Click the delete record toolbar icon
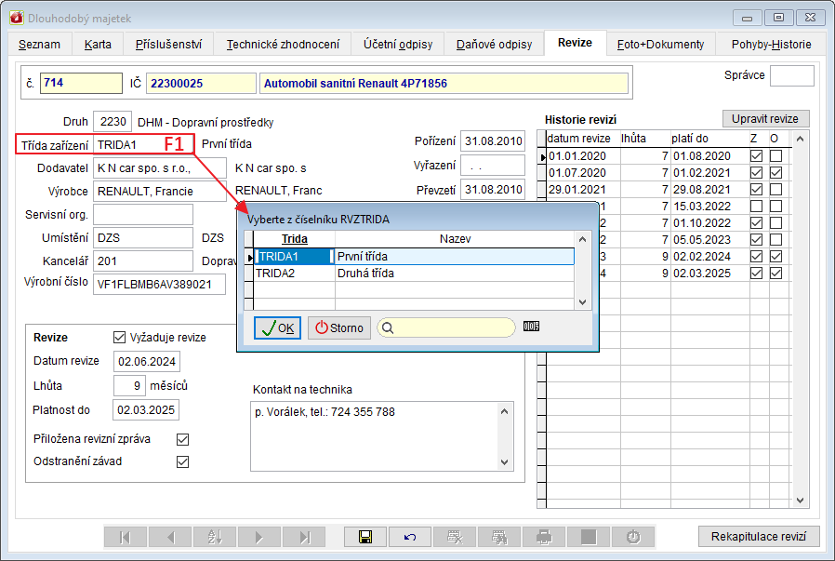Image resolution: width=835 pixels, height=561 pixels. pyautogui.click(x=455, y=537)
